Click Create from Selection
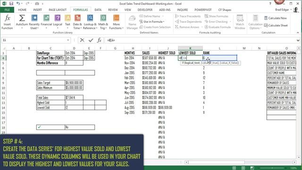 (x=155, y=27)
